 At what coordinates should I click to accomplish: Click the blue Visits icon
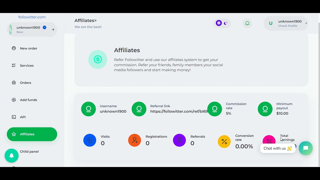90,140
